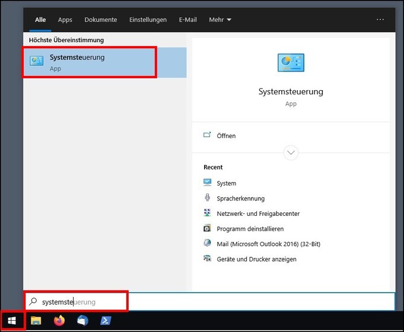The width and height of the screenshot is (404, 332).
Task: Switch to the Apps tab
Action: pyautogui.click(x=65, y=20)
